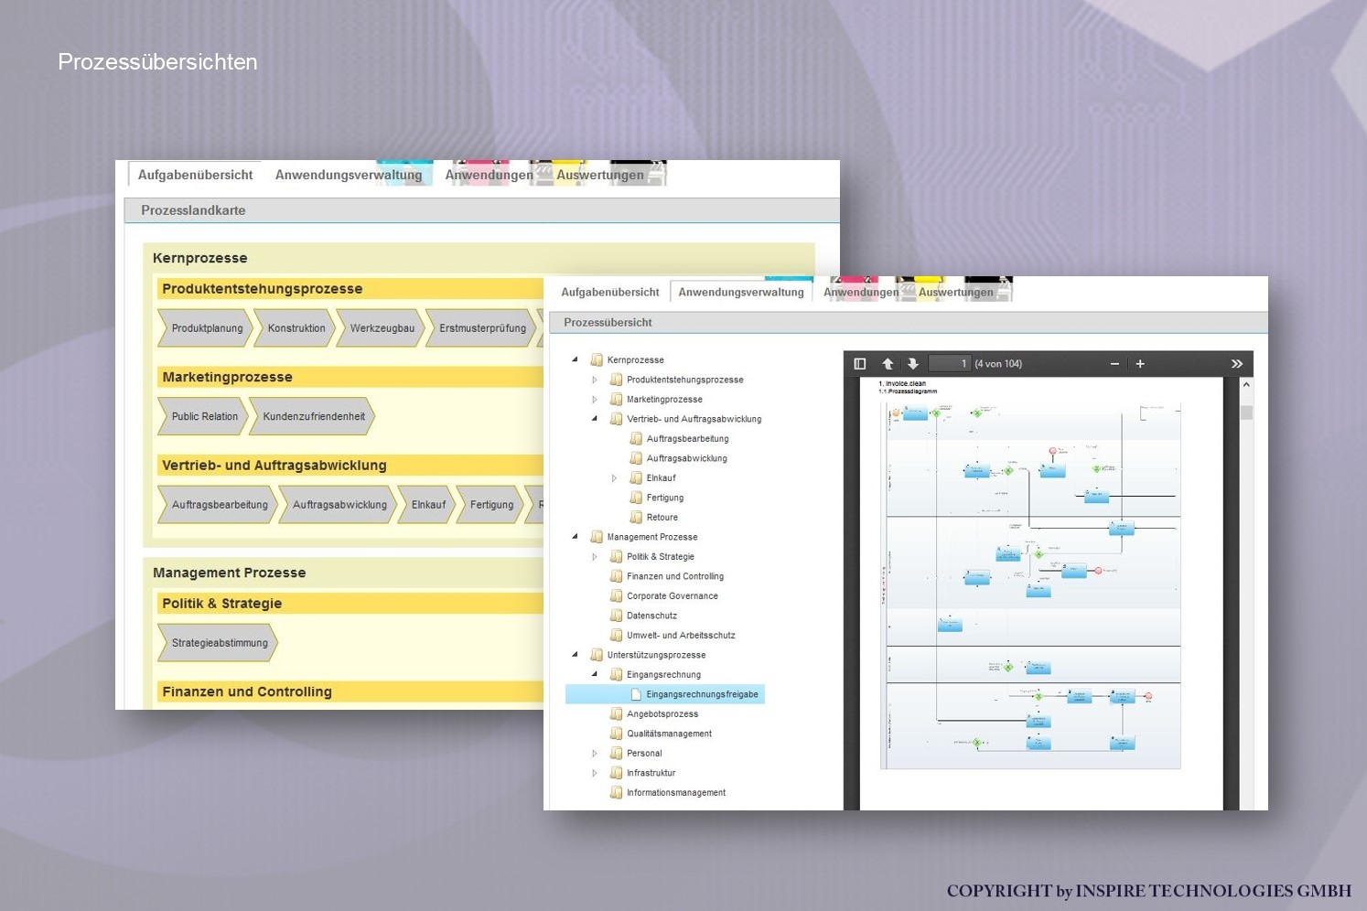Open Auftragsbearbeitung chevron in Prozesslandkarte
Viewport: 1367px width, 911px height.
(x=219, y=505)
